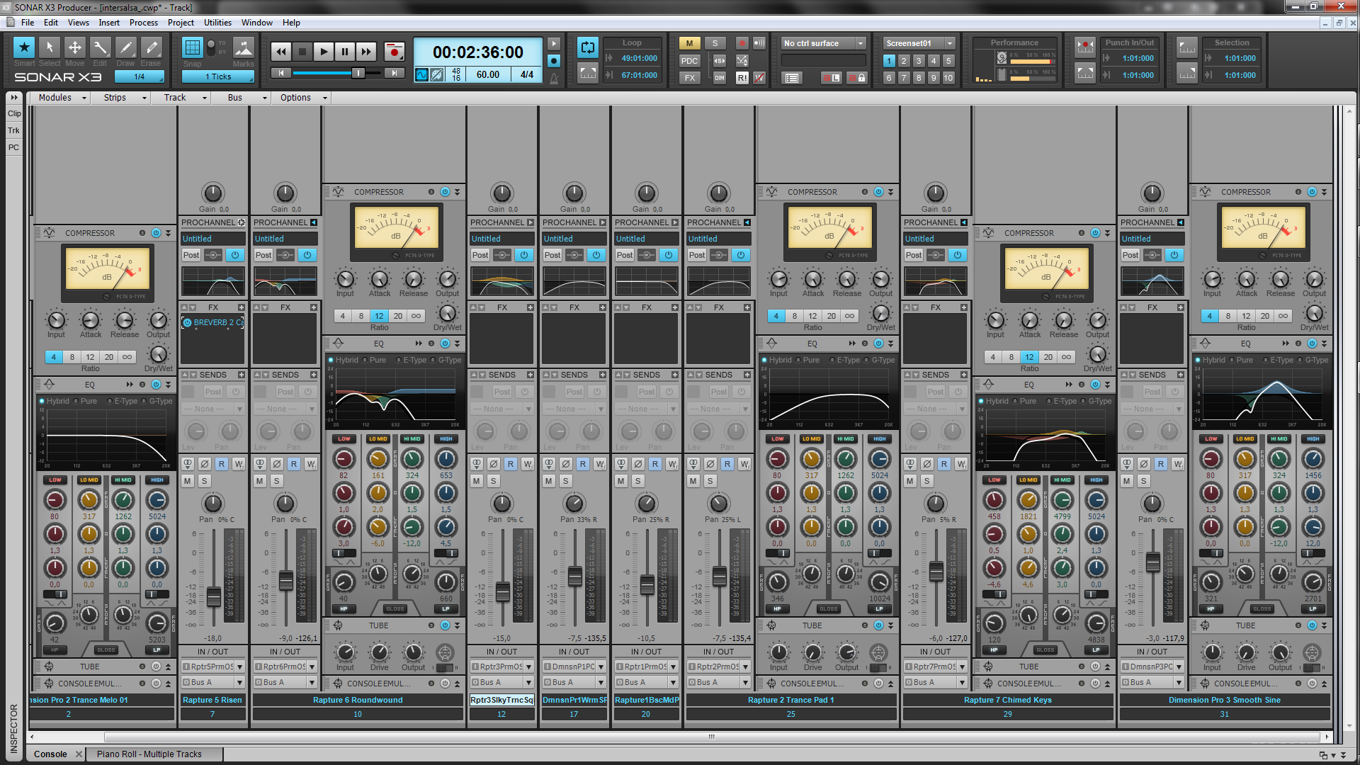1360x765 pixels.
Task: Open the Marks module icon
Action: click(244, 47)
